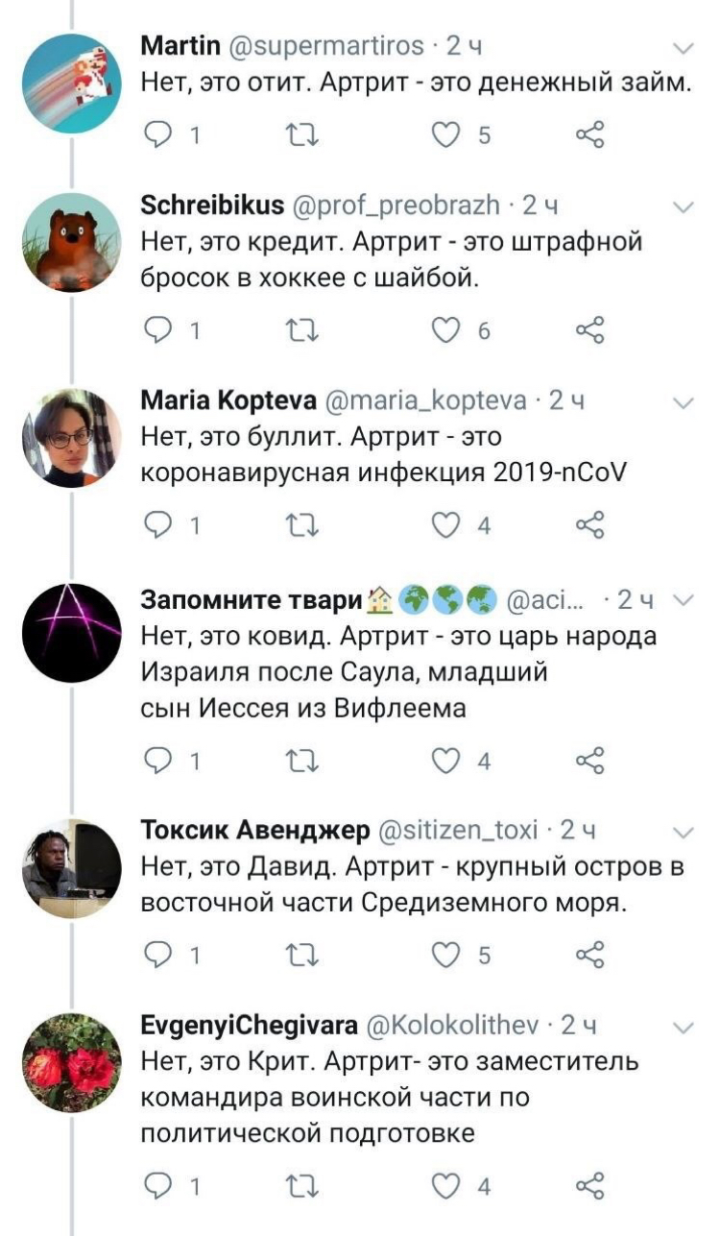Reply to EvgenyiChegivara's tweet

(x=156, y=1186)
